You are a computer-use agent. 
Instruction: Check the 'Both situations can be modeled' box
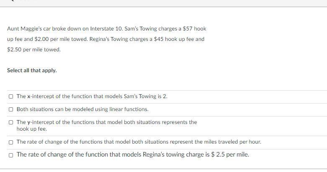(x=11, y=109)
